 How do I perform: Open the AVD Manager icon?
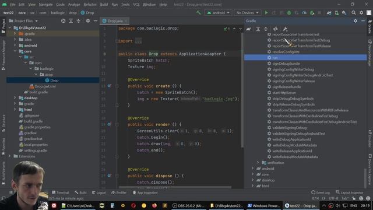[x=337, y=13]
